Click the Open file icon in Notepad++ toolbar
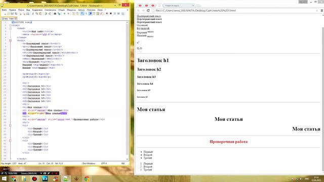This screenshot has height=182, width=324. coord(8,14)
